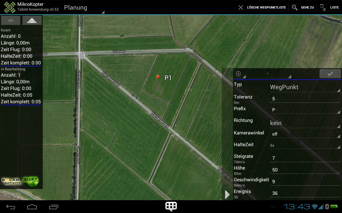Click the add waypoint plus icon
This screenshot has width=342, height=213.
point(239,74)
